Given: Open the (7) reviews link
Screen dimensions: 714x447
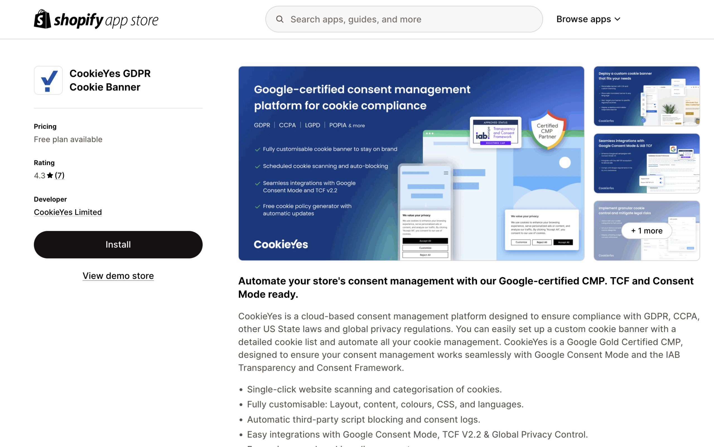Looking at the screenshot, I should [x=60, y=175].
